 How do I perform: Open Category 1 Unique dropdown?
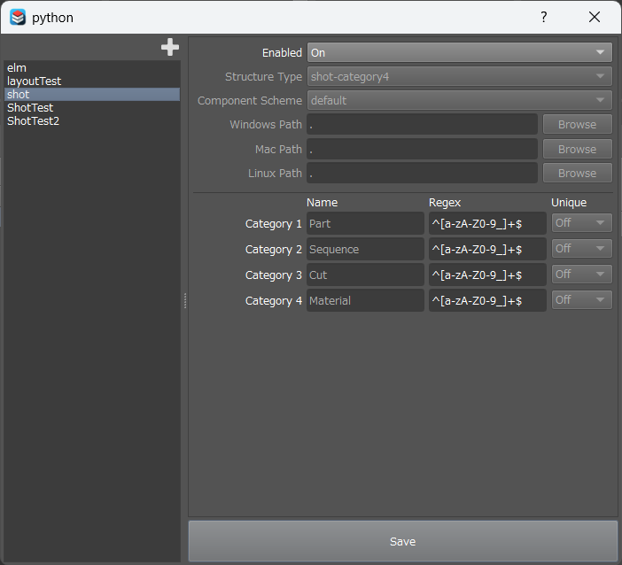coord(581,223)
